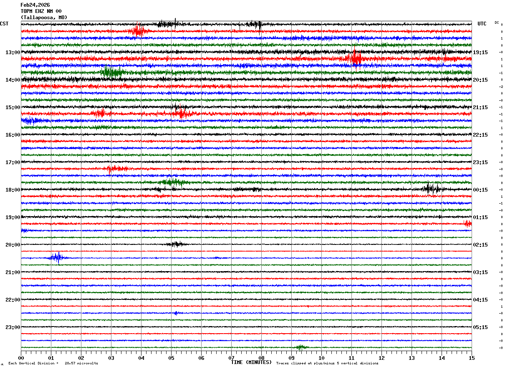Select the 13:00 CST time label
Screen dimensions: 505x369
coord(13,52)
